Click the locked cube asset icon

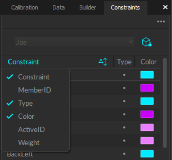pyautogui.click(x=147, y=42)
